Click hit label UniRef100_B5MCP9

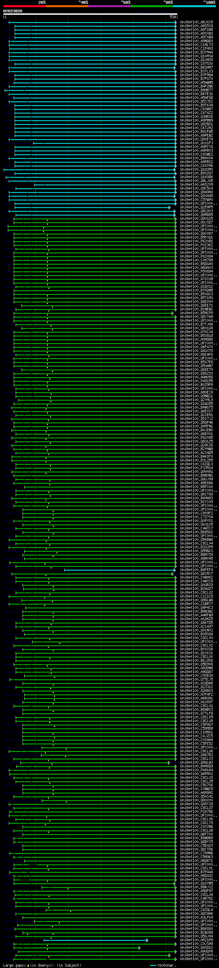[x=196, y=313]
